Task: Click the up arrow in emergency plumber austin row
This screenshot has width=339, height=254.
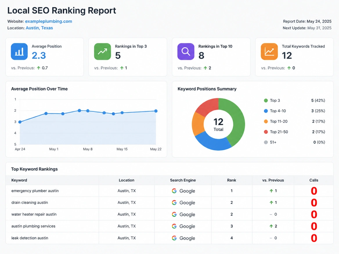Action: (x=271, y=191)
